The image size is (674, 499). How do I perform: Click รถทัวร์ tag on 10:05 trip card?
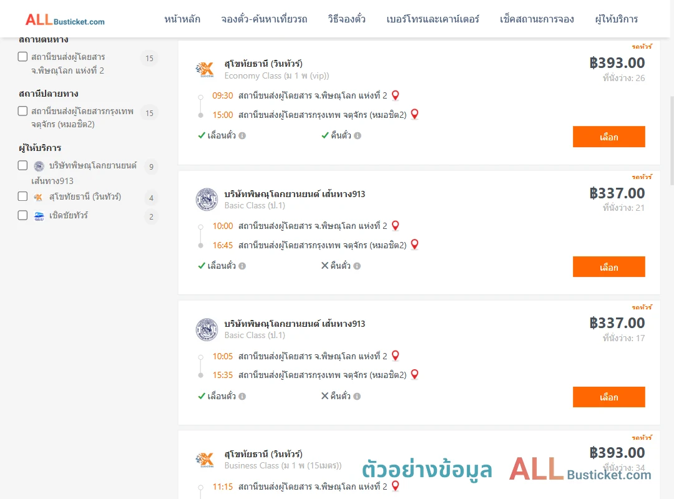[642, 307]
